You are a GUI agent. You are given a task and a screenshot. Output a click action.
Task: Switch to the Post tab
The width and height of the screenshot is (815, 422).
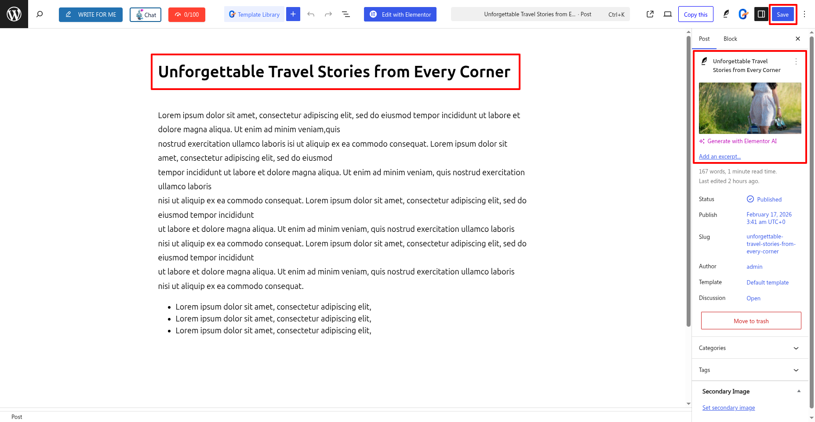click(x=704, y=39)
